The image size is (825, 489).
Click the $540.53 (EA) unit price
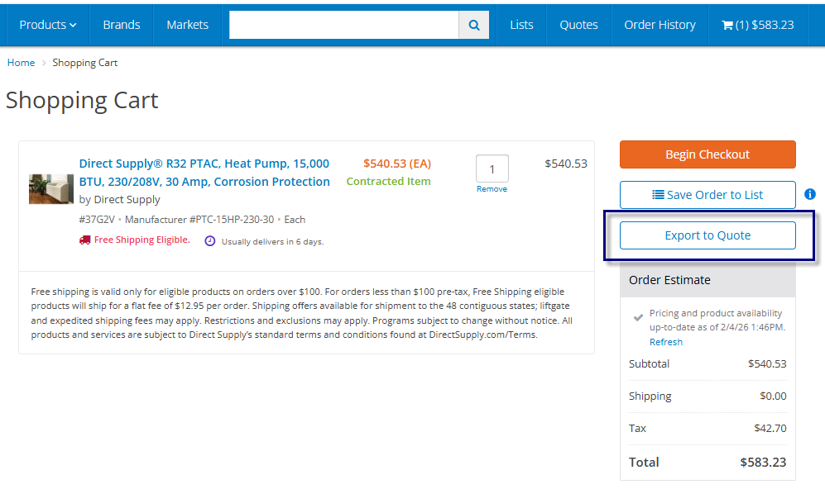[397, 164]
